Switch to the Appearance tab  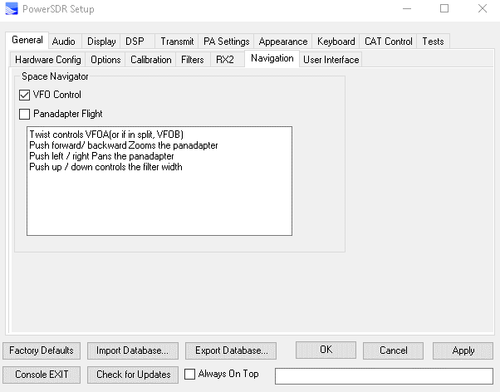coord(283,42)
